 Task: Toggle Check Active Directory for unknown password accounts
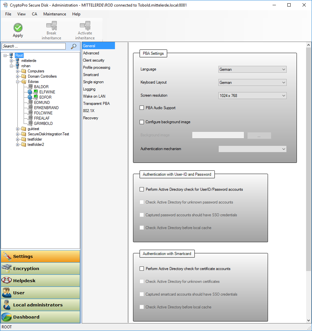142,202
